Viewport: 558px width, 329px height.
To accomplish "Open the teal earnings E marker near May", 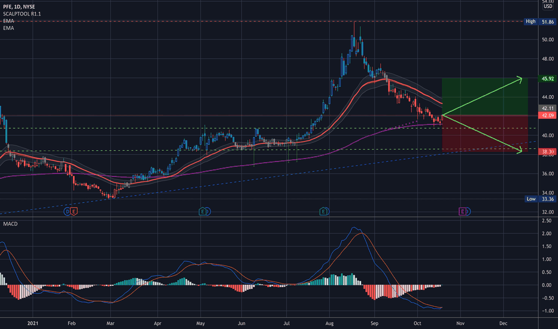I will pyautogui.click(x=203, y=212).
